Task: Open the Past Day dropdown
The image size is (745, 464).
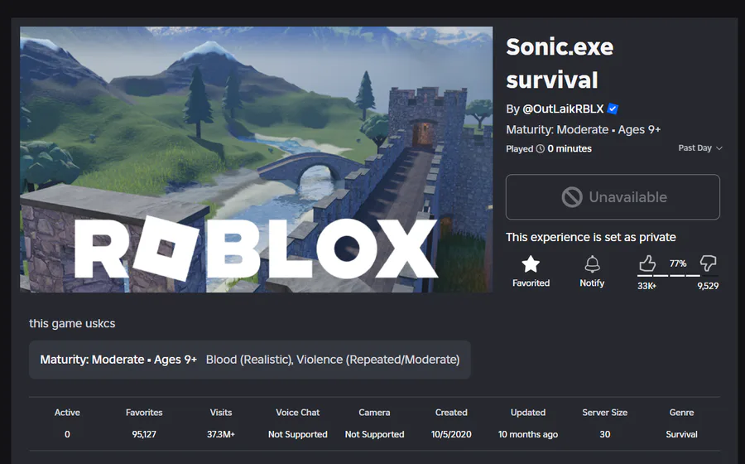Action: [x=700, y=147]
